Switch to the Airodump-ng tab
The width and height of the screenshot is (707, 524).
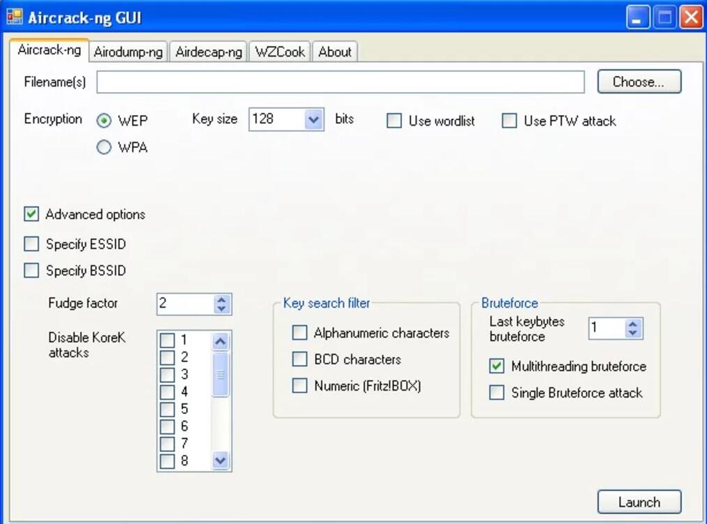pos(128,52)
